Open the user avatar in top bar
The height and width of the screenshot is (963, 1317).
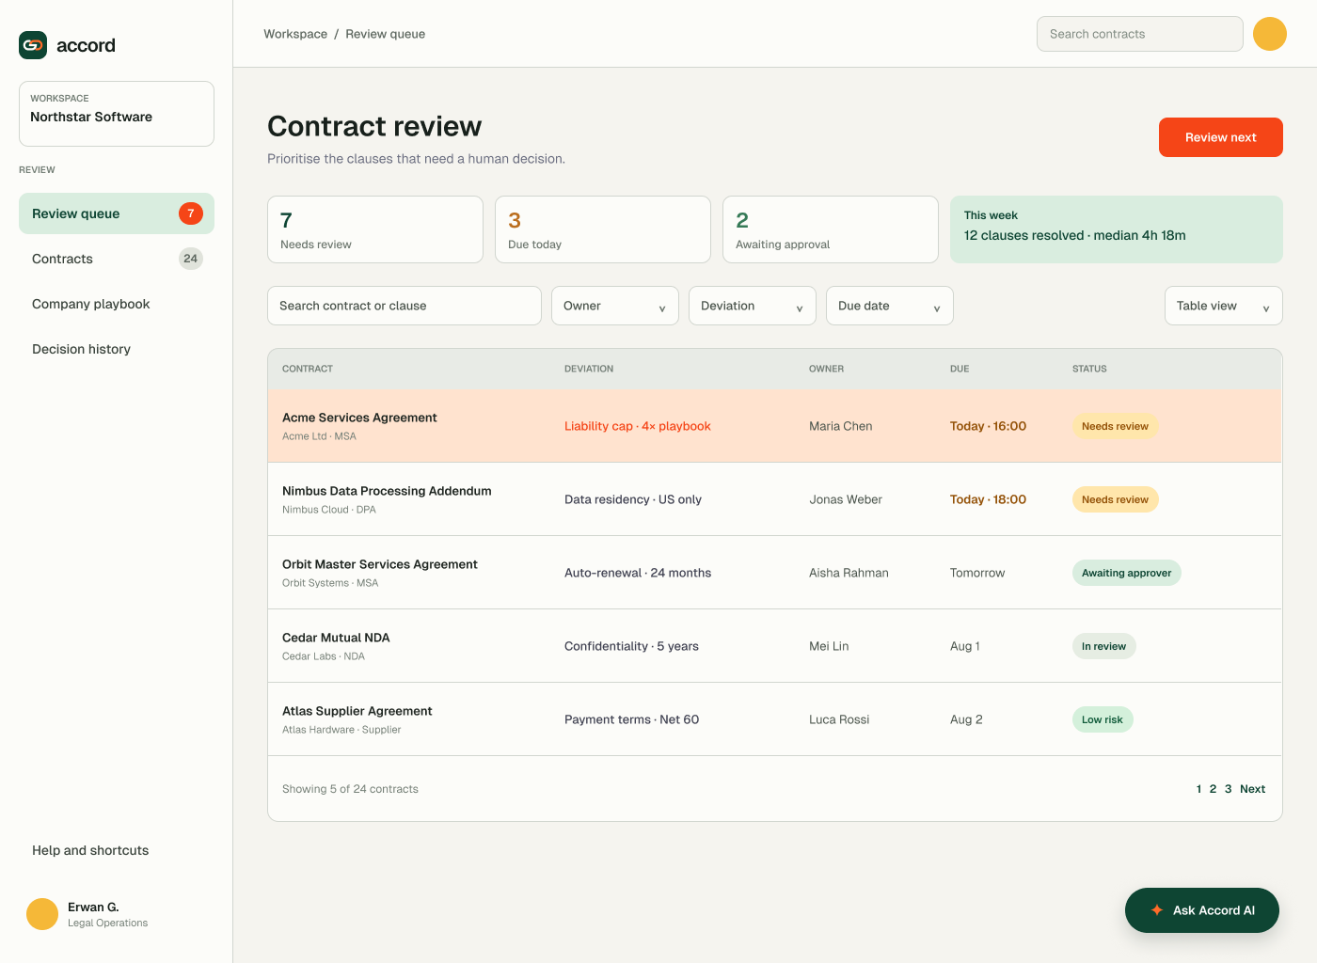1269,34
